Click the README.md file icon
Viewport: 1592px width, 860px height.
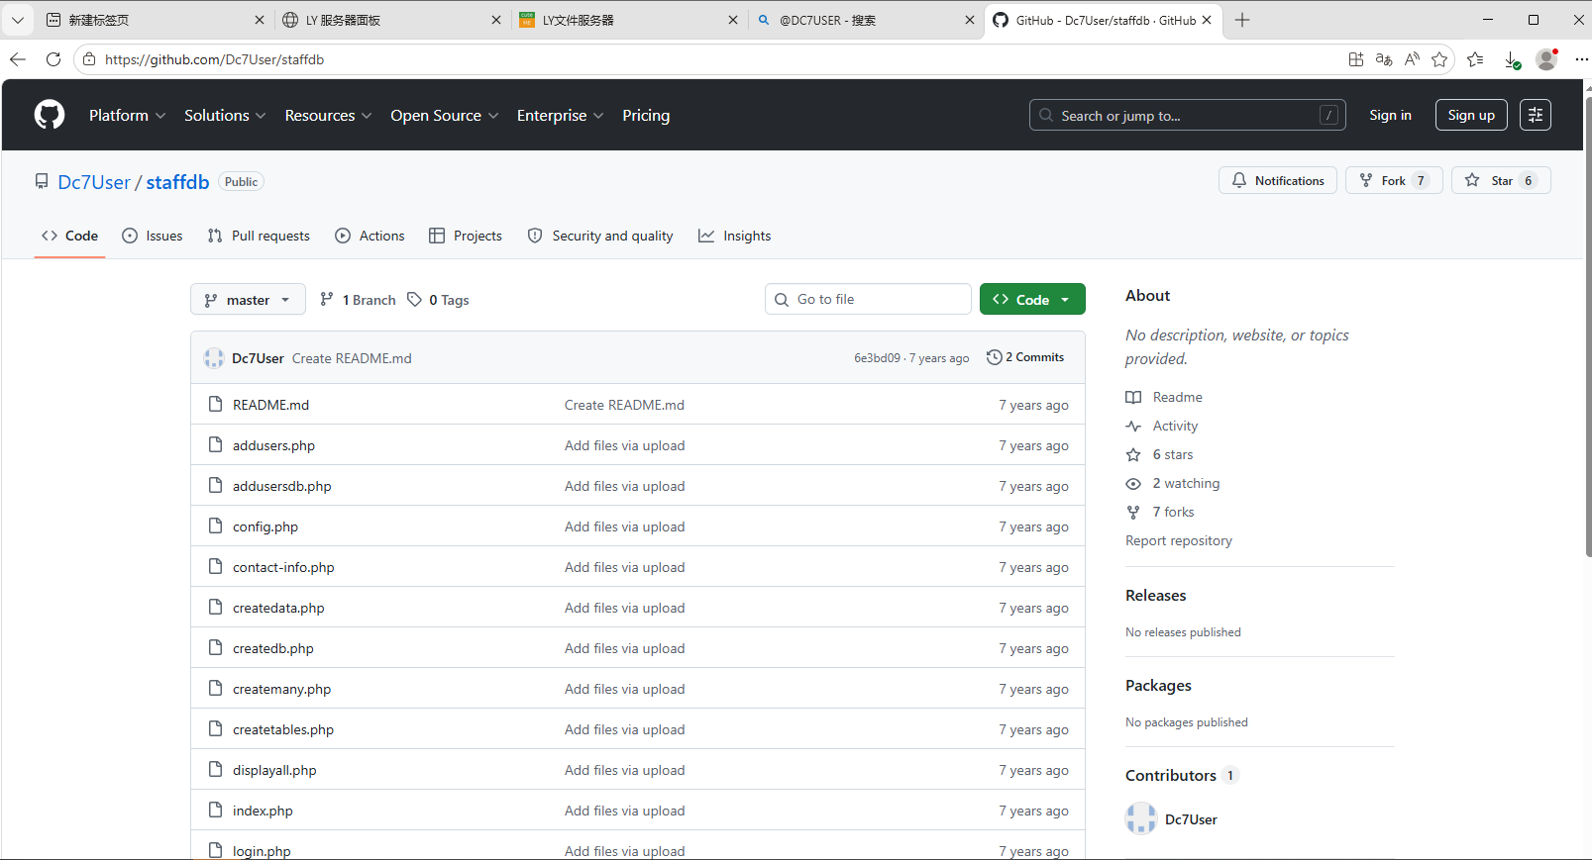215,404
